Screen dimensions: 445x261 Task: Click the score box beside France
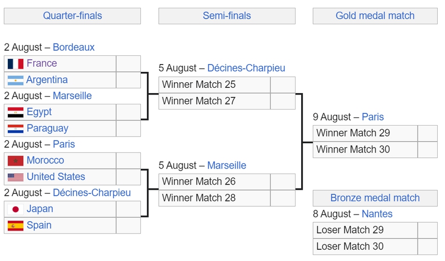(128, 64)
